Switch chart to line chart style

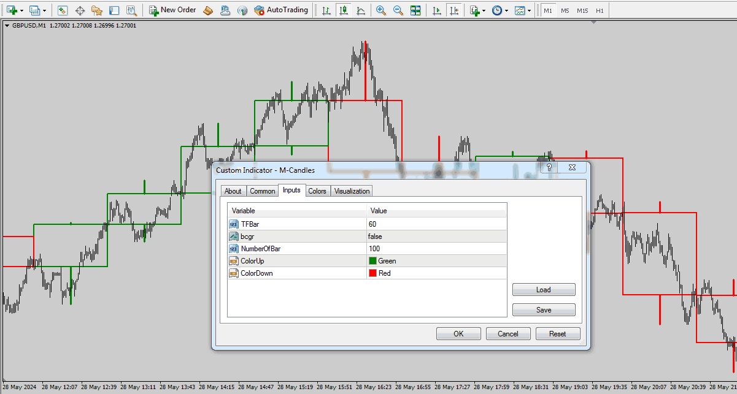pos(360,10)
